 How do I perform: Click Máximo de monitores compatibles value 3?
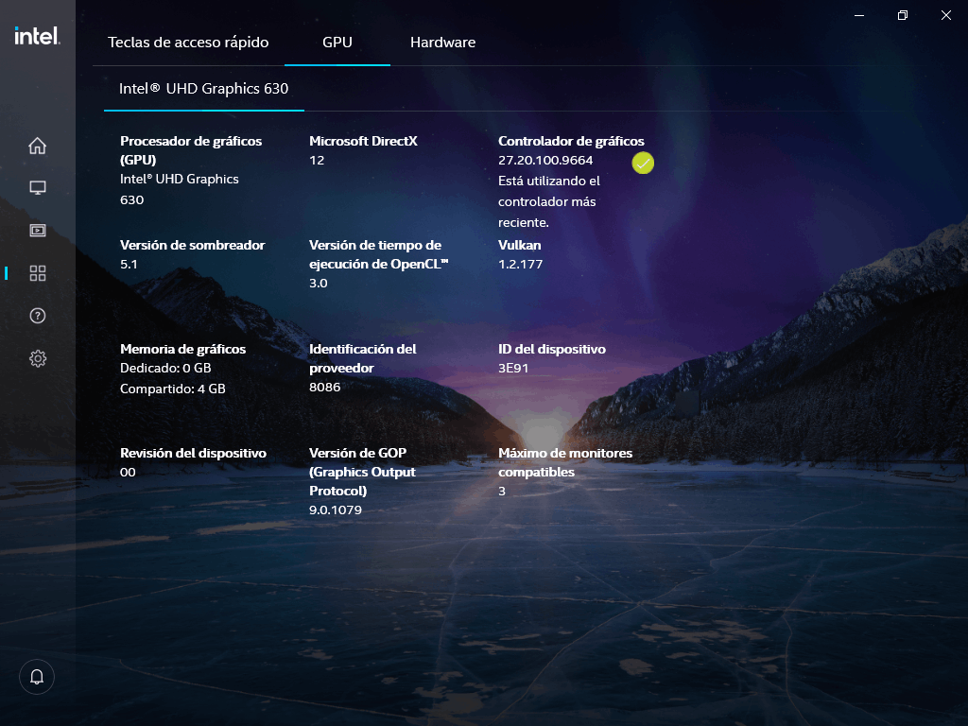502,492
